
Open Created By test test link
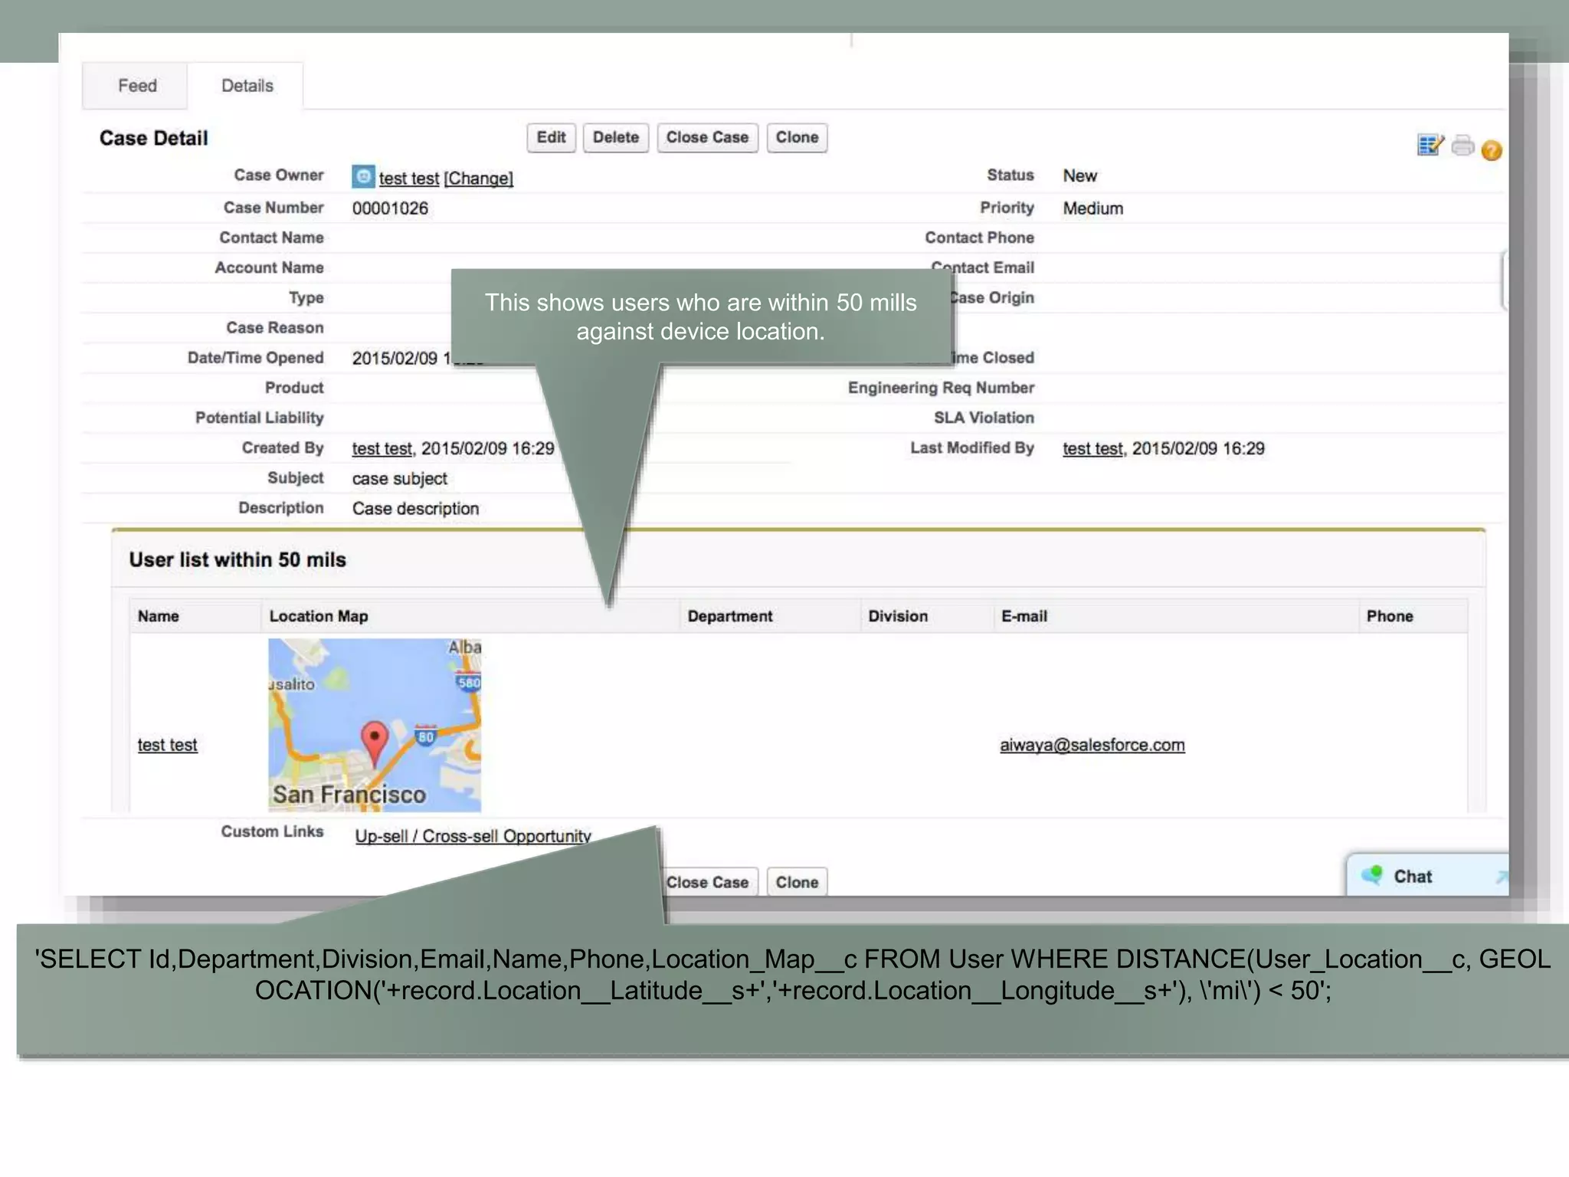[382, 449]
